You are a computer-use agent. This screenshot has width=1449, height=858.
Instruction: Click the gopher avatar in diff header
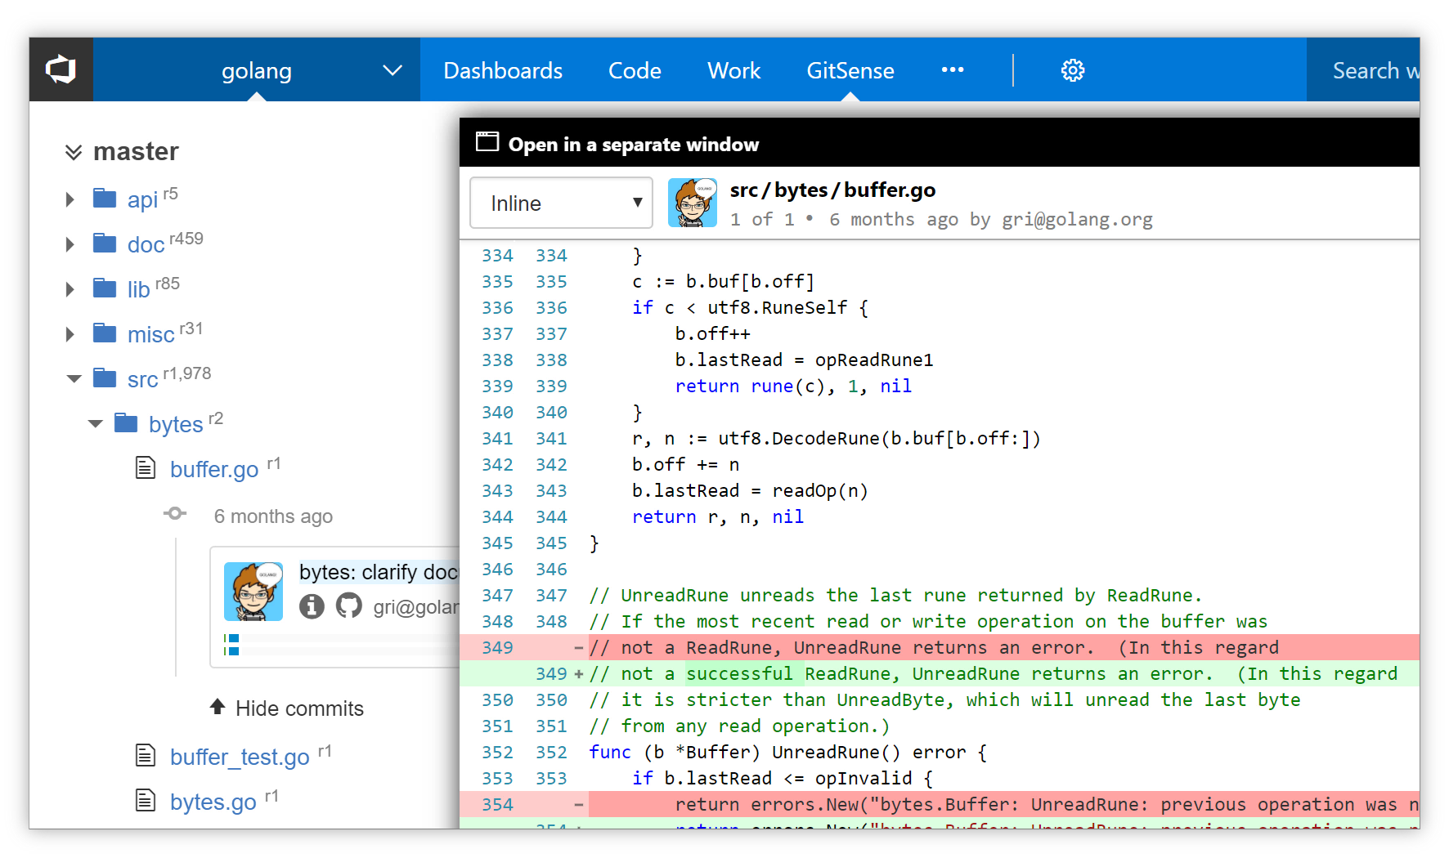(693, 203)
